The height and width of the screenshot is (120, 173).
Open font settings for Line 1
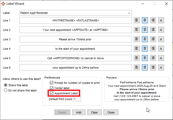[161, 20]
